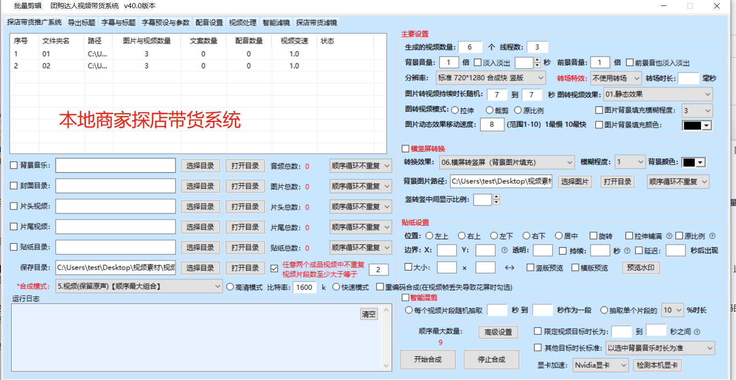Enable the 贴纸目录 checkbox
Screen dimensions: 736x380
coord(14,247)
